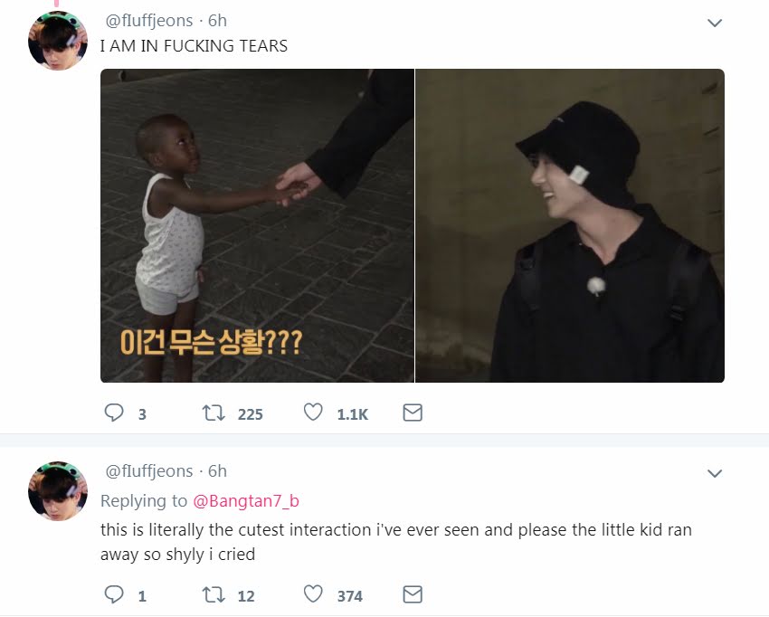
Task: Like the first tweet with 1.1K likes
Action: (x=313, y=413)
